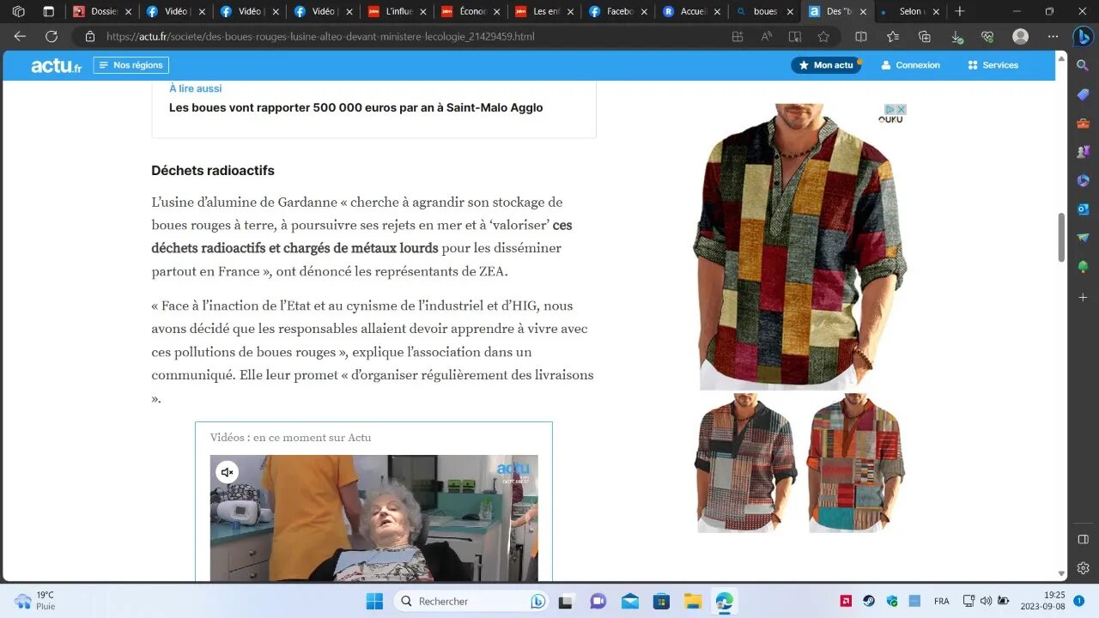Open the sidebar Games chess icon

pyautogui.click(x=1083, y=152)
